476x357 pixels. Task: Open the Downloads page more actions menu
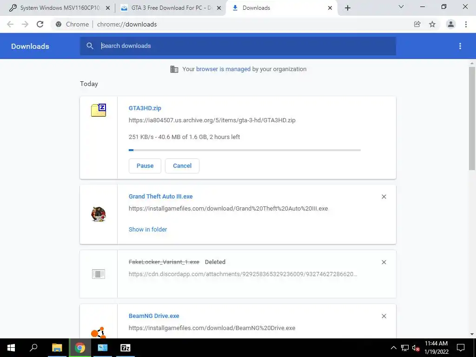tap(460, 46)
